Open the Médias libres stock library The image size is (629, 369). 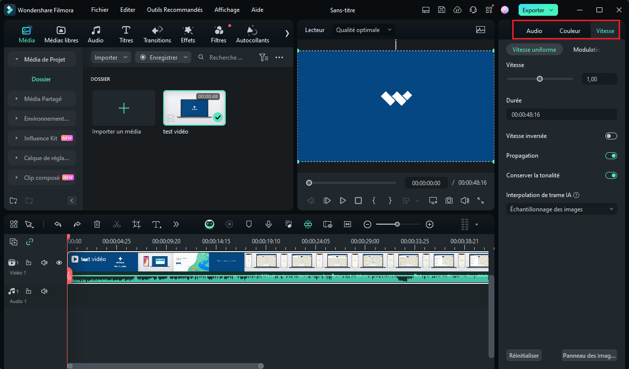[61, 34]
